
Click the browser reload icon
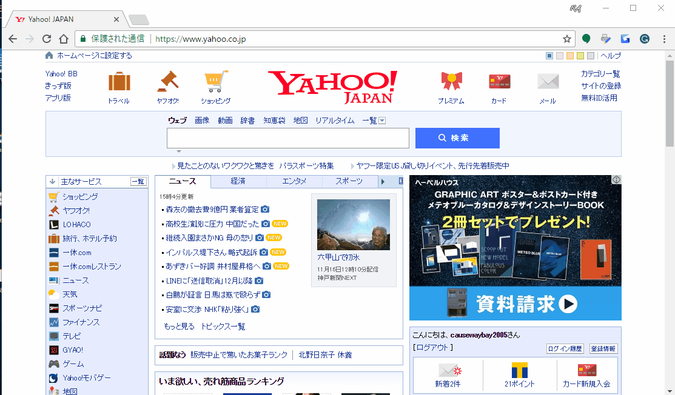coord(47,39)
